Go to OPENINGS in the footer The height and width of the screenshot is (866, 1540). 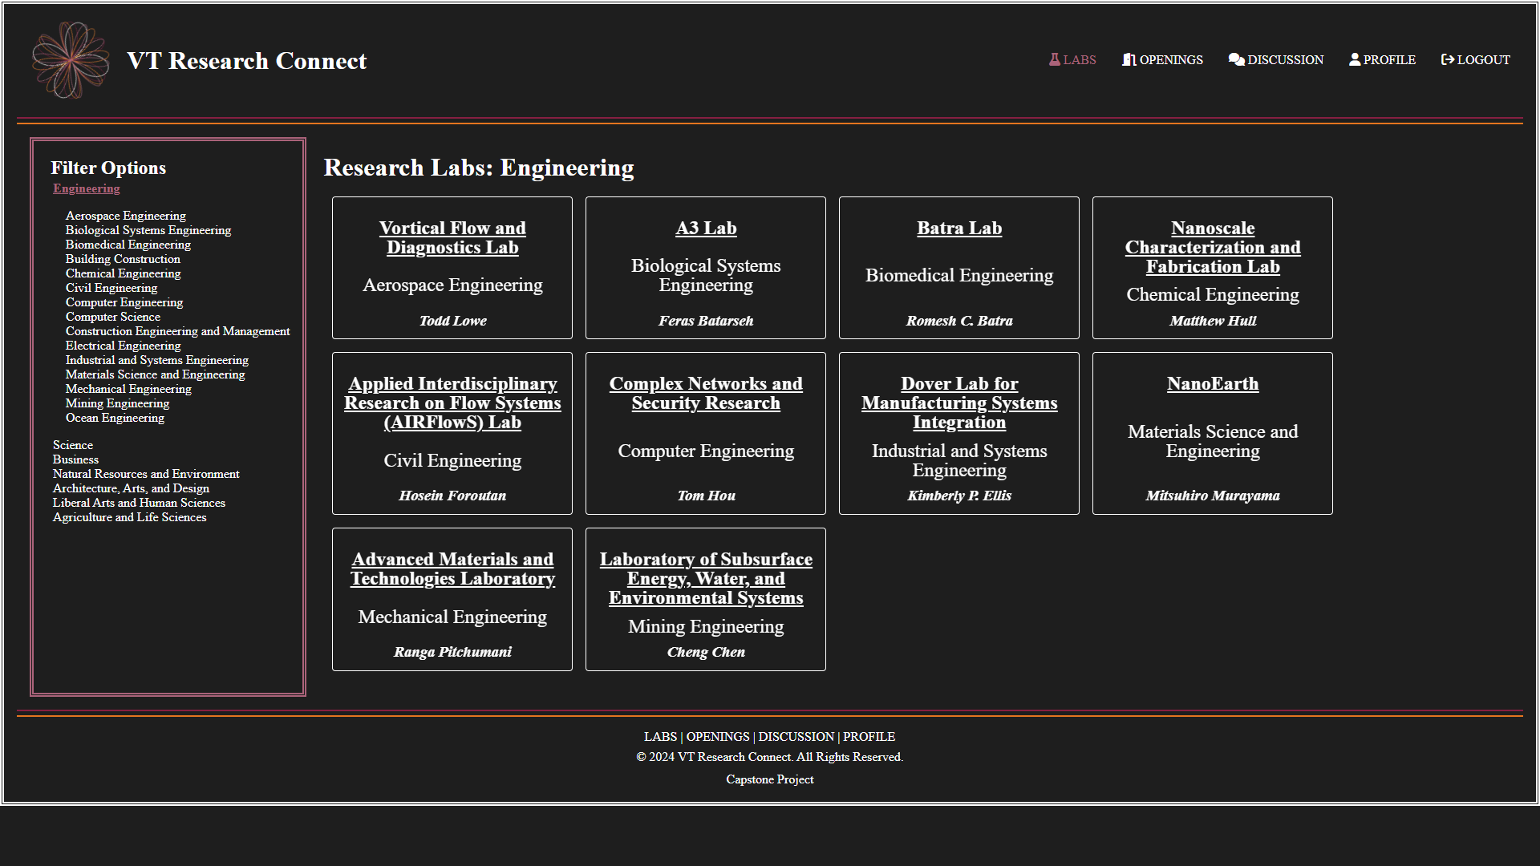718,737
